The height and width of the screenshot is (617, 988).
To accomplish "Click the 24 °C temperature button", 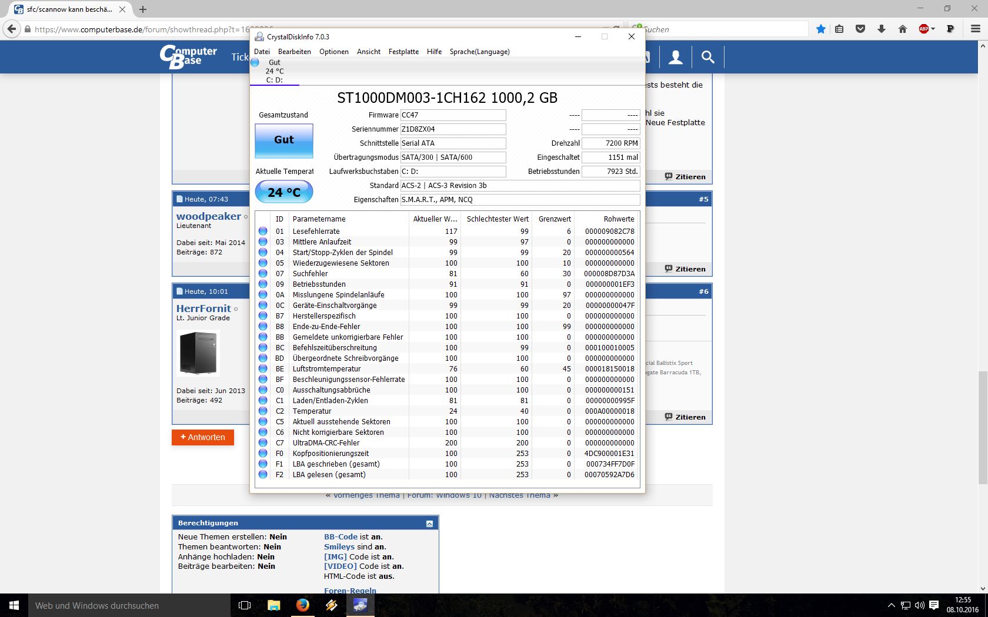I will pos(283,192).
